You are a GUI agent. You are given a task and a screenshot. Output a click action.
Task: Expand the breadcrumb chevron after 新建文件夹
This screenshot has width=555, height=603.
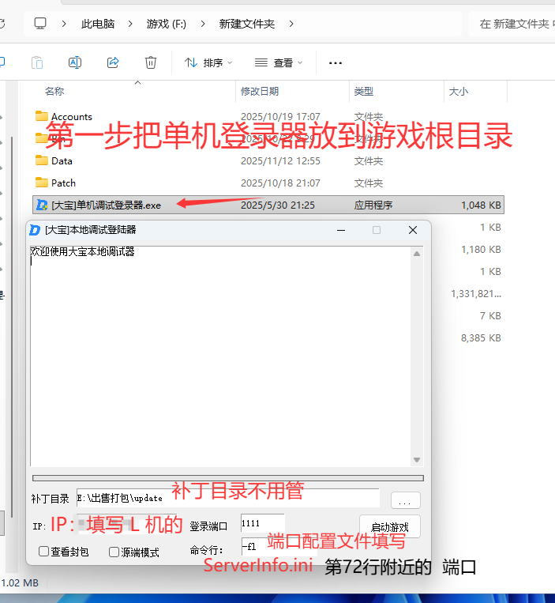coord(291,24)
